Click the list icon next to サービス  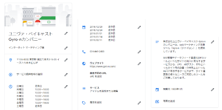click(x=84, y=88)
